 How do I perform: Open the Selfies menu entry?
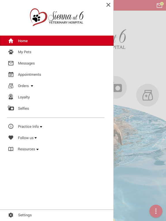click(x=57, y=108)
